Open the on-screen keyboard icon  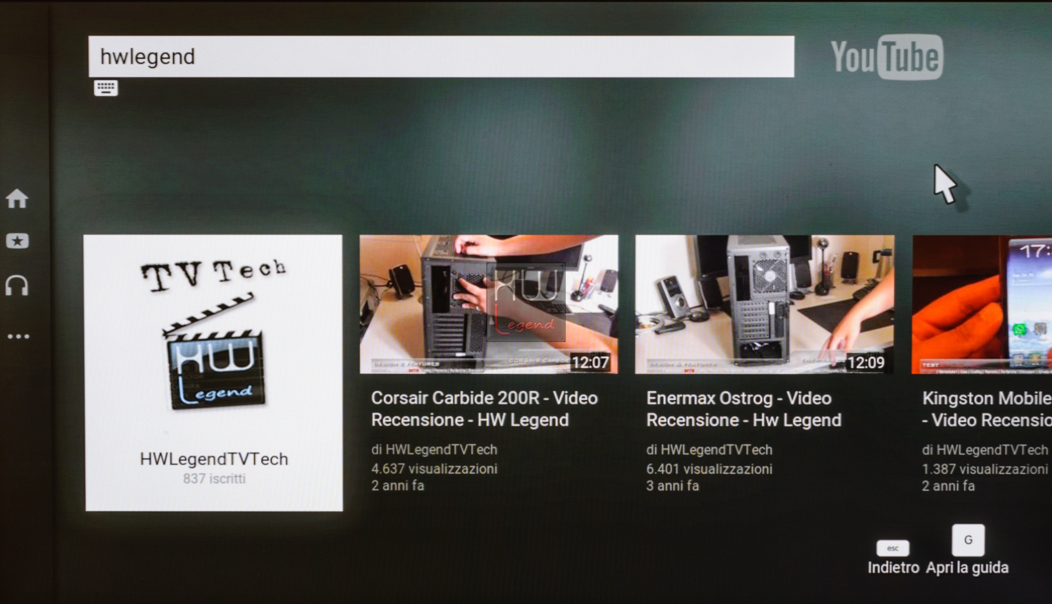(x=106, y=88)
